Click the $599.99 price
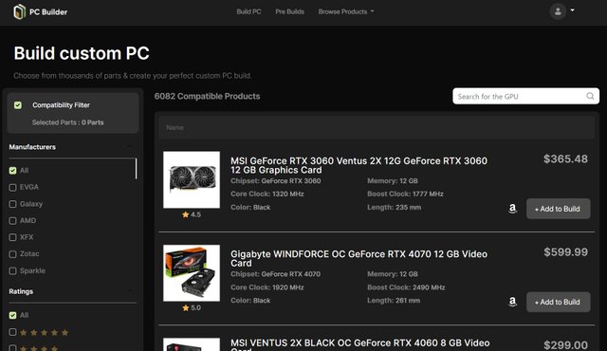Image resolution: width=607 pixels, height=351 pixels. coord(565,252)
